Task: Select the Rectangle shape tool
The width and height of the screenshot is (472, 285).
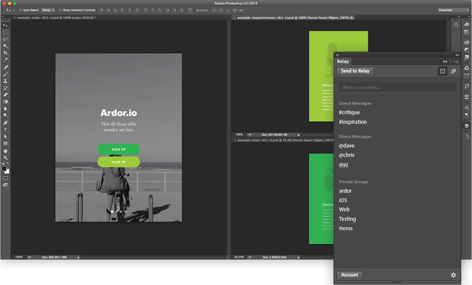Action: tap(6, 143)
